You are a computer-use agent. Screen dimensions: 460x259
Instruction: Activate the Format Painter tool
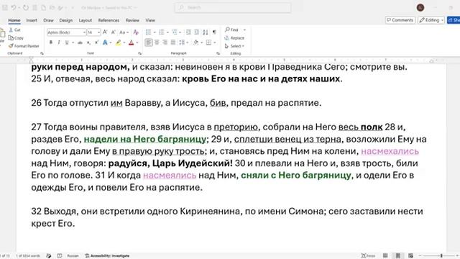pyautogui.click(x=24, y=46)
